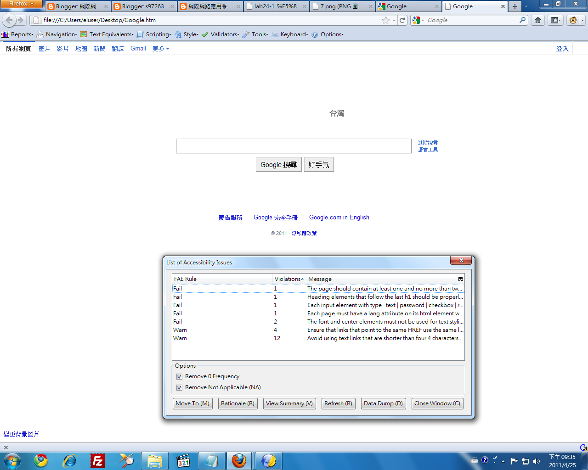Toggle Remove Not Applicable (NA) checkbox
This screenshot has width=588, height=470.
(179, 387)
